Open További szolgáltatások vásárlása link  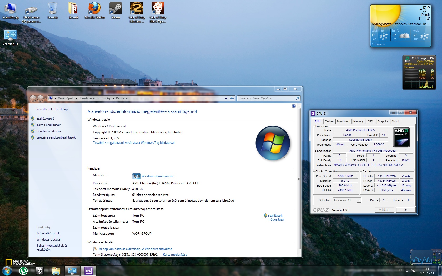click(134, 143)
